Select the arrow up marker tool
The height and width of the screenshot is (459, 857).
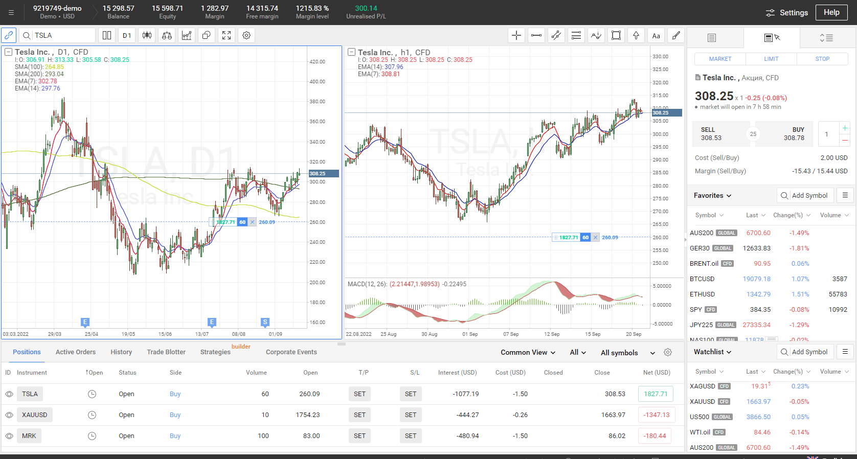point(636,35)
